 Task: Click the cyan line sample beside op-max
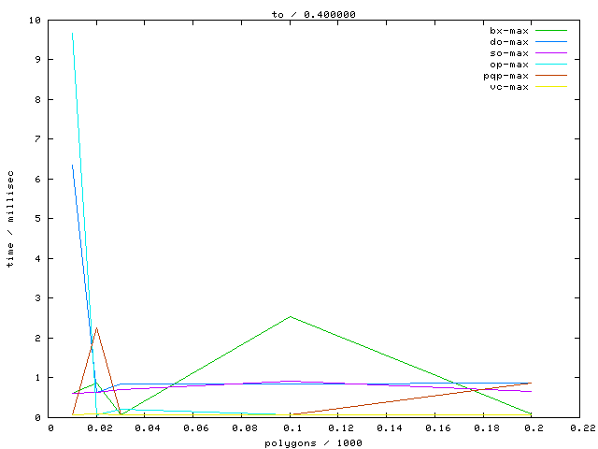[x=551, y=65]
